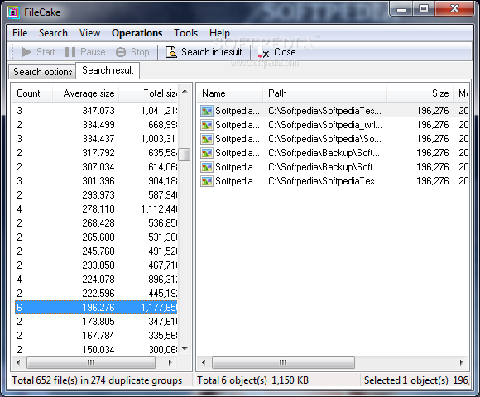This screenshot has height=397, width=480.
Task: Select group row with average size 173,805
Action: click(96, 322)
